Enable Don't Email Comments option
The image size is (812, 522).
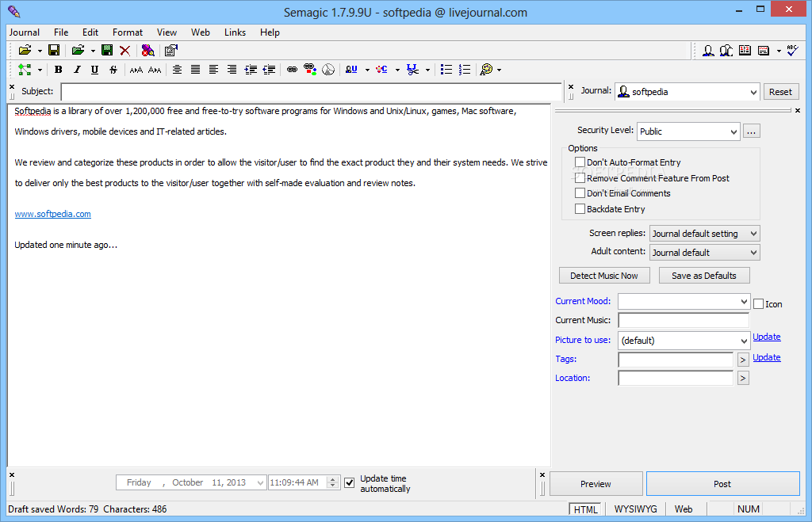click(x=580, y=193)
